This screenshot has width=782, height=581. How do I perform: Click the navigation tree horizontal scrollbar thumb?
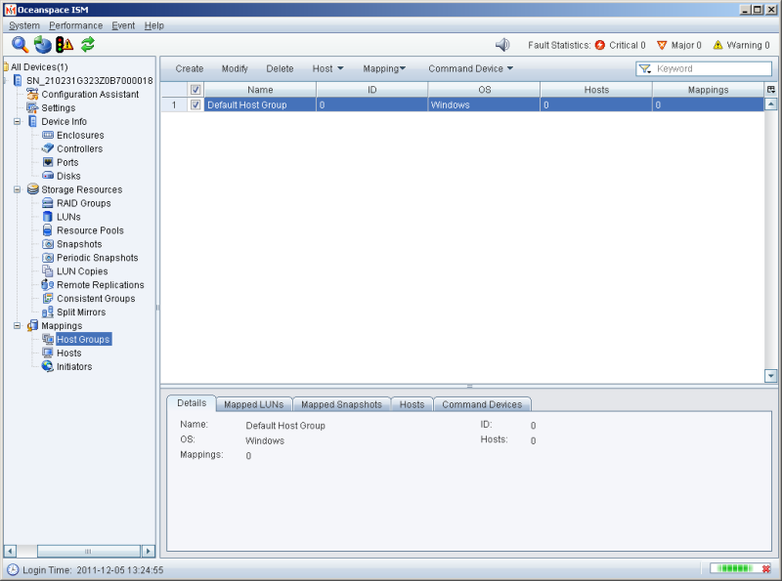point(88,551)
